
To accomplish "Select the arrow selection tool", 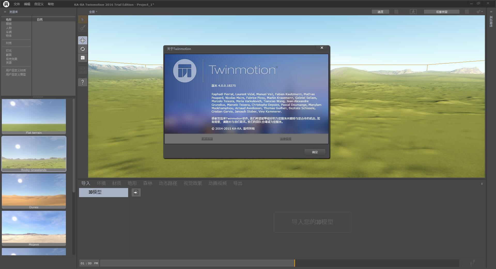I will tap(83, 20).
